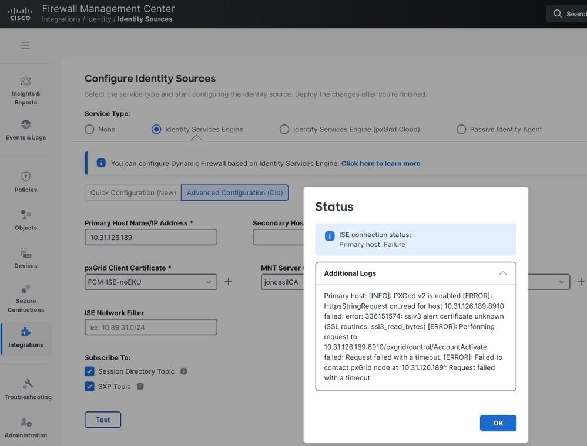Switch to Quick Configuration (New) tab
587x446 pixels.
tap(133, 192)
